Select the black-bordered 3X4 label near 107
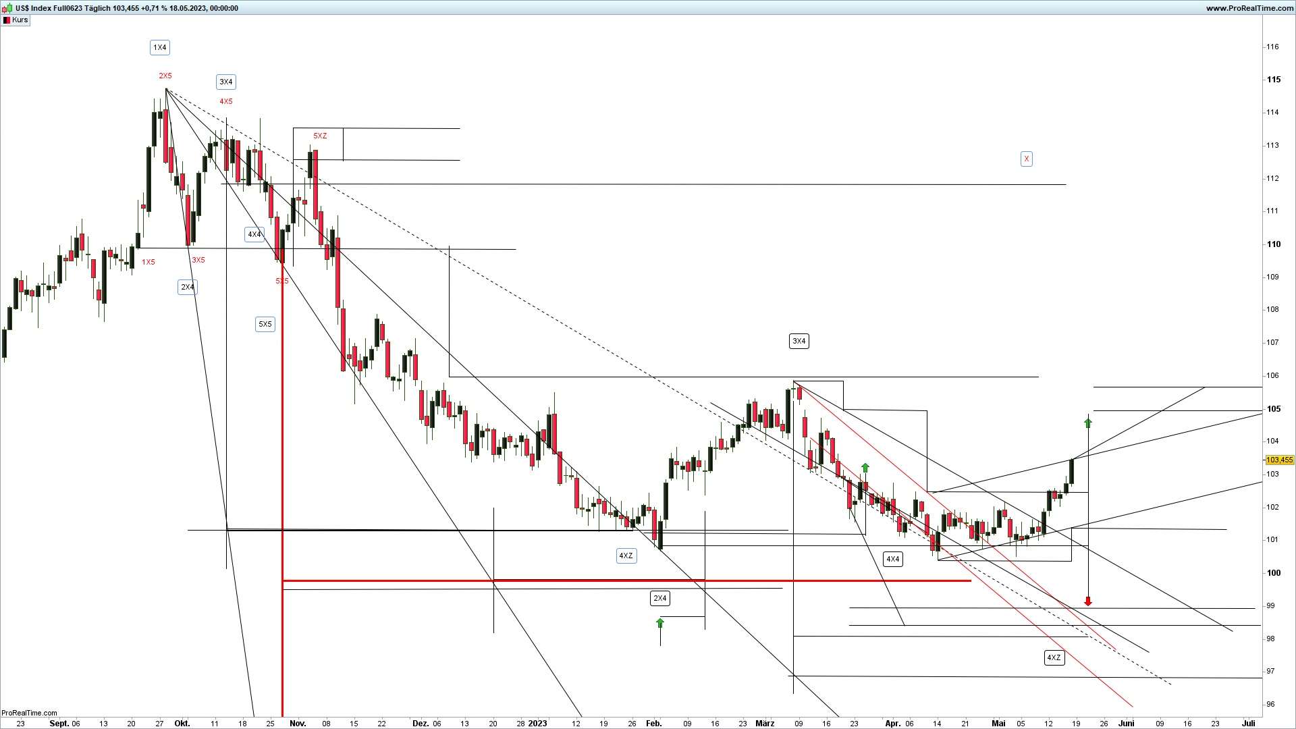This screenshot has width=1296, height=729. point(799,341)
